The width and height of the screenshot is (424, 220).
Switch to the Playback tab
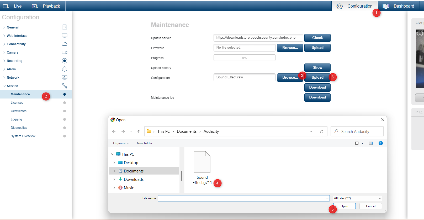pyautogui.click(x=46, y=6)
